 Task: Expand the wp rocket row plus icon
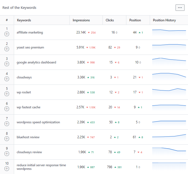[x=7, y=94]
